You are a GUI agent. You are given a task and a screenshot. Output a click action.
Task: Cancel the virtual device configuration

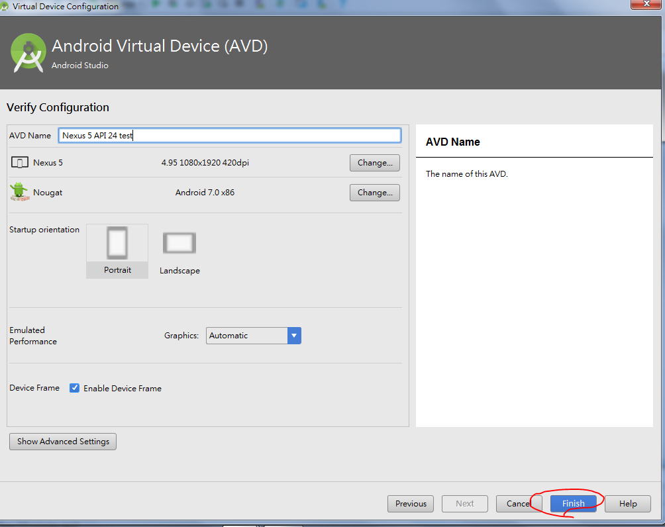click(x=519, y=504)
